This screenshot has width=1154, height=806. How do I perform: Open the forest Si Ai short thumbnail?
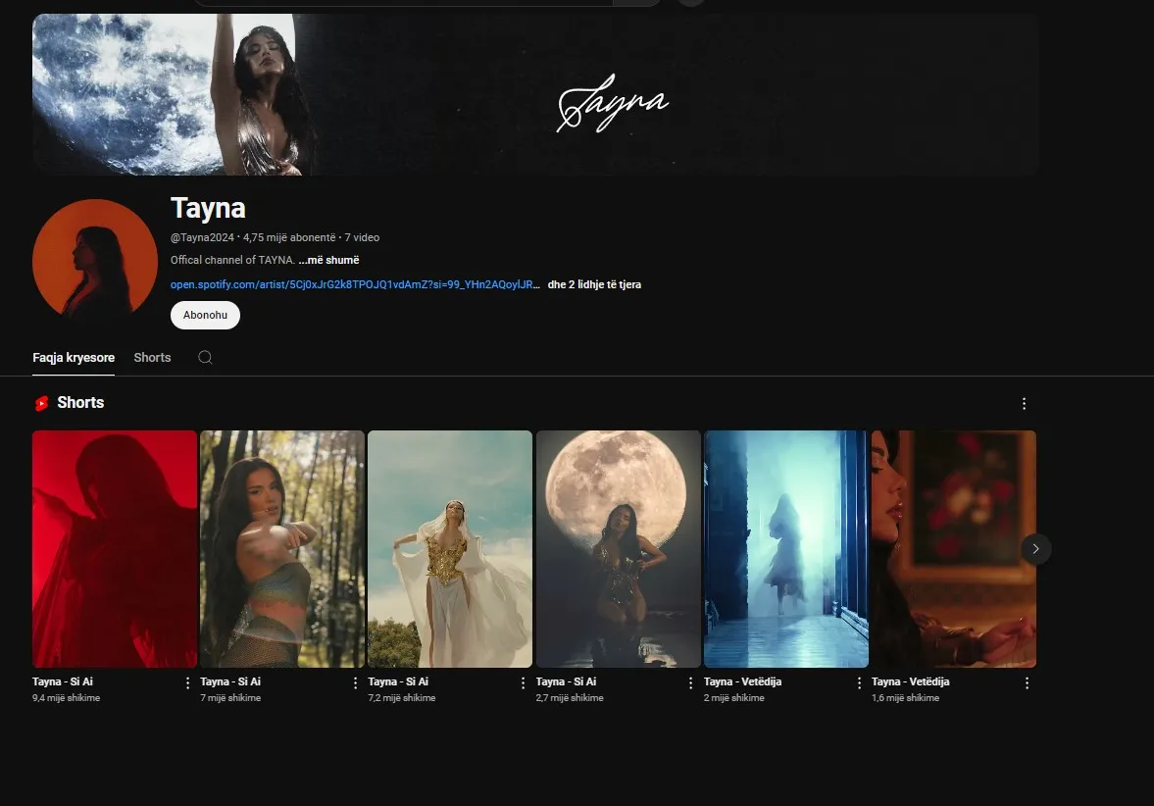click(x=282, y=549)
